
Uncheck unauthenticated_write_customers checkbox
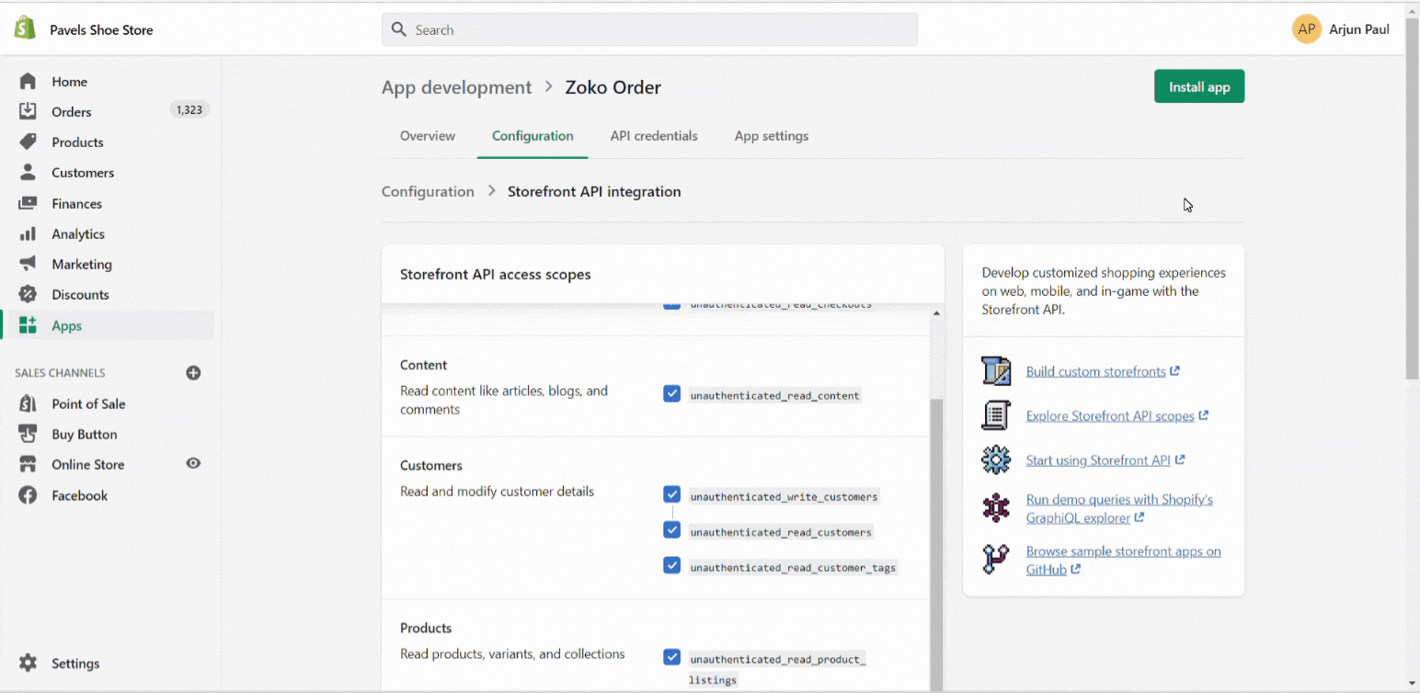click(x=671, y=494)
